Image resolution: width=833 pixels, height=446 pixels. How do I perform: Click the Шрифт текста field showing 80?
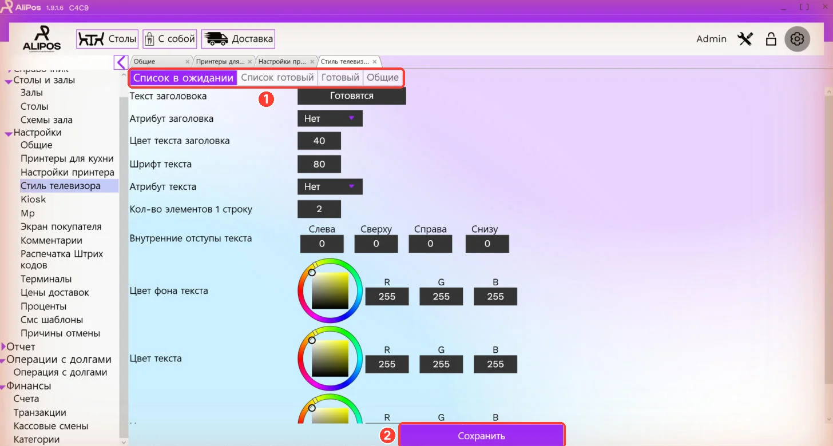click(x=319, y=164)
